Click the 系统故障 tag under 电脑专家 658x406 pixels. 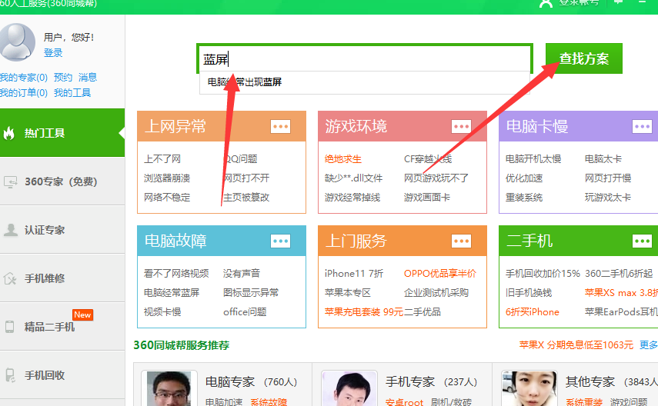point(269,402)
